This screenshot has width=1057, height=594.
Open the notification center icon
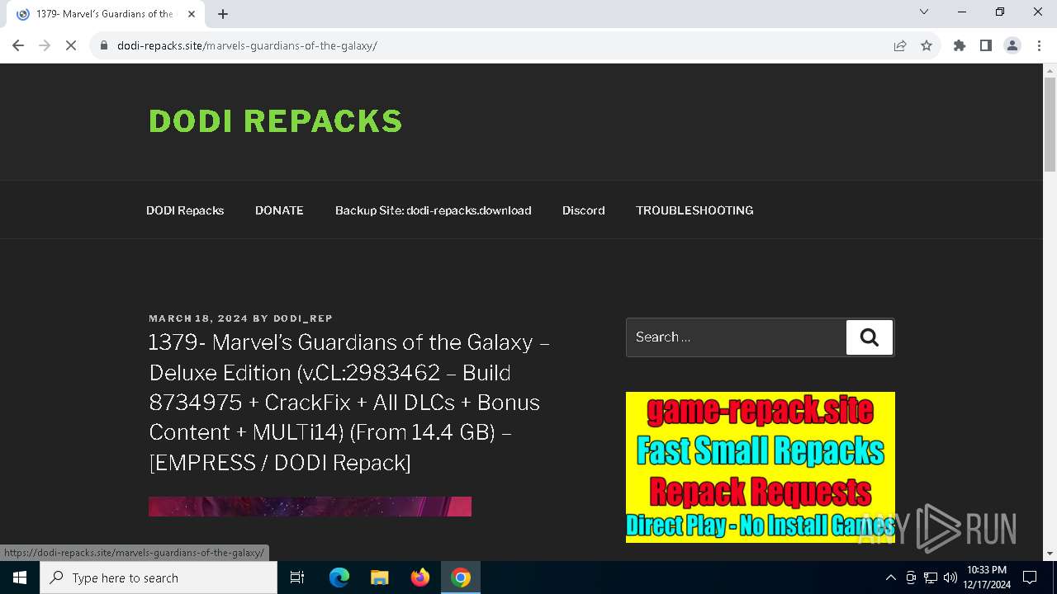coord(1030,577)
